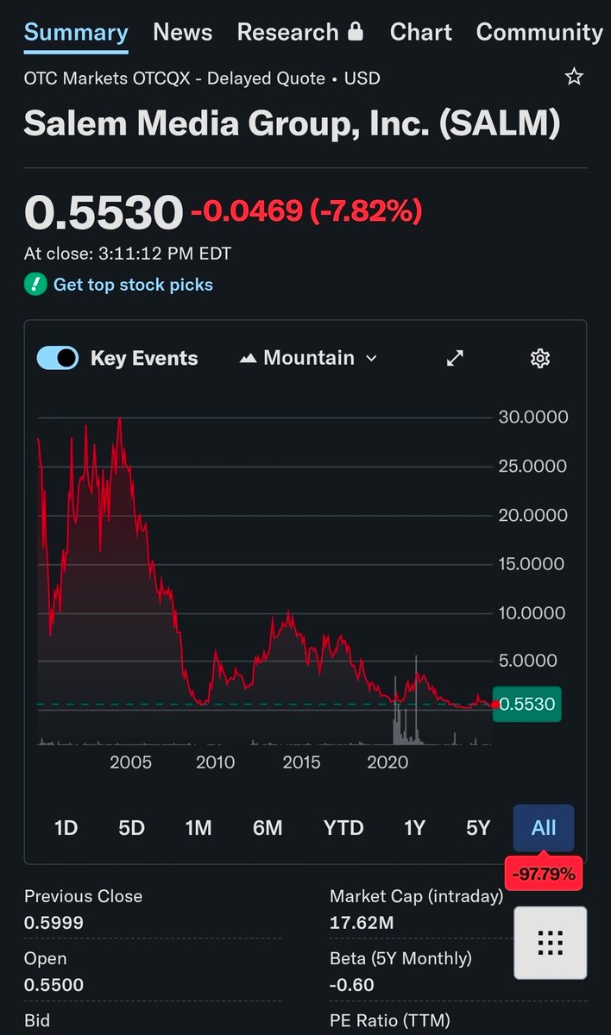Click the lock icon next to Research
The image size is (611, 1035).
(x=356, y=32)
